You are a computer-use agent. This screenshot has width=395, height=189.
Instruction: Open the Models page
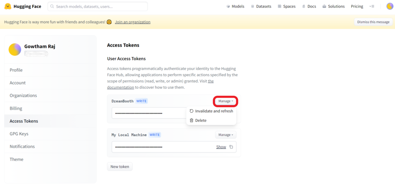[235, 6]
